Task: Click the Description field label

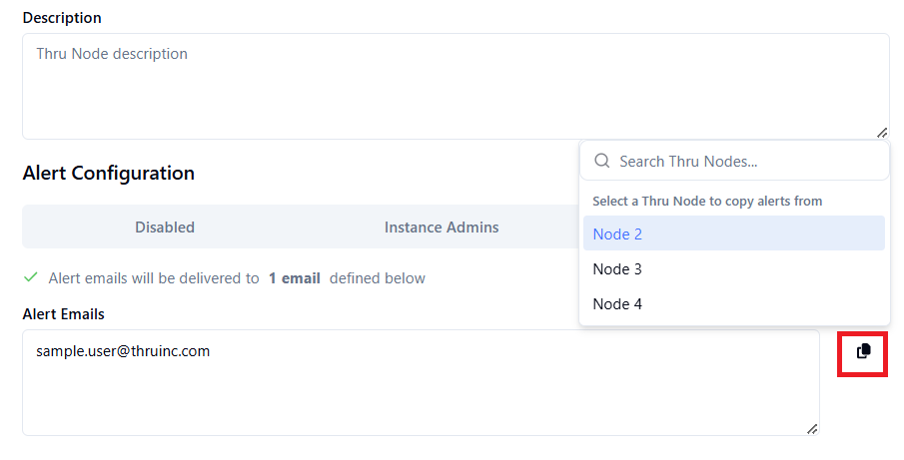Action: tap(62, 18)
